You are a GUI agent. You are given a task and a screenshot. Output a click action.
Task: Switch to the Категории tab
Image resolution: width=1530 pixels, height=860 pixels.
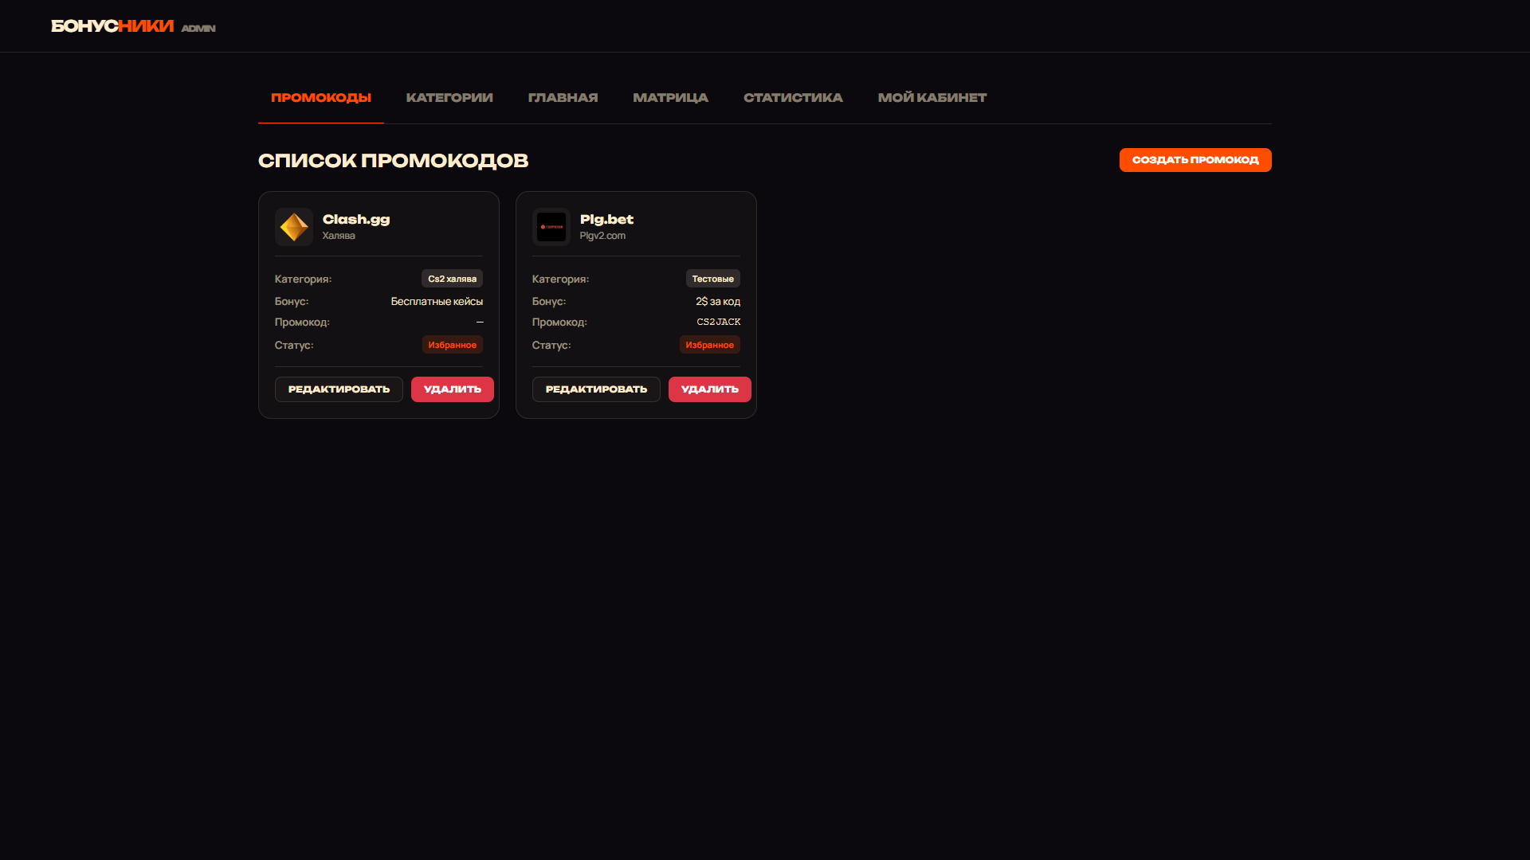[x=449, y=97]
